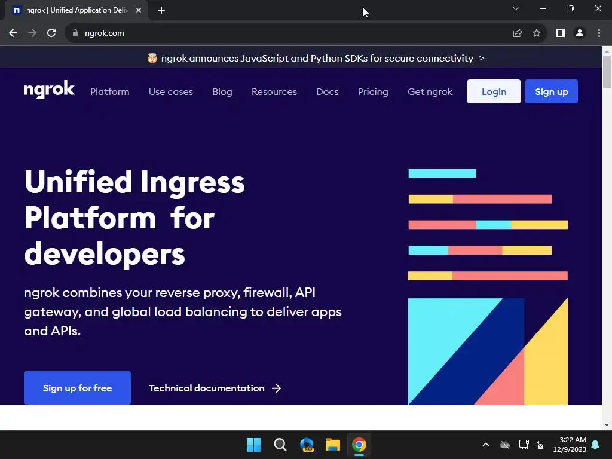
Task: Open File Explorer from taskbar
Action: coord(333,445)
